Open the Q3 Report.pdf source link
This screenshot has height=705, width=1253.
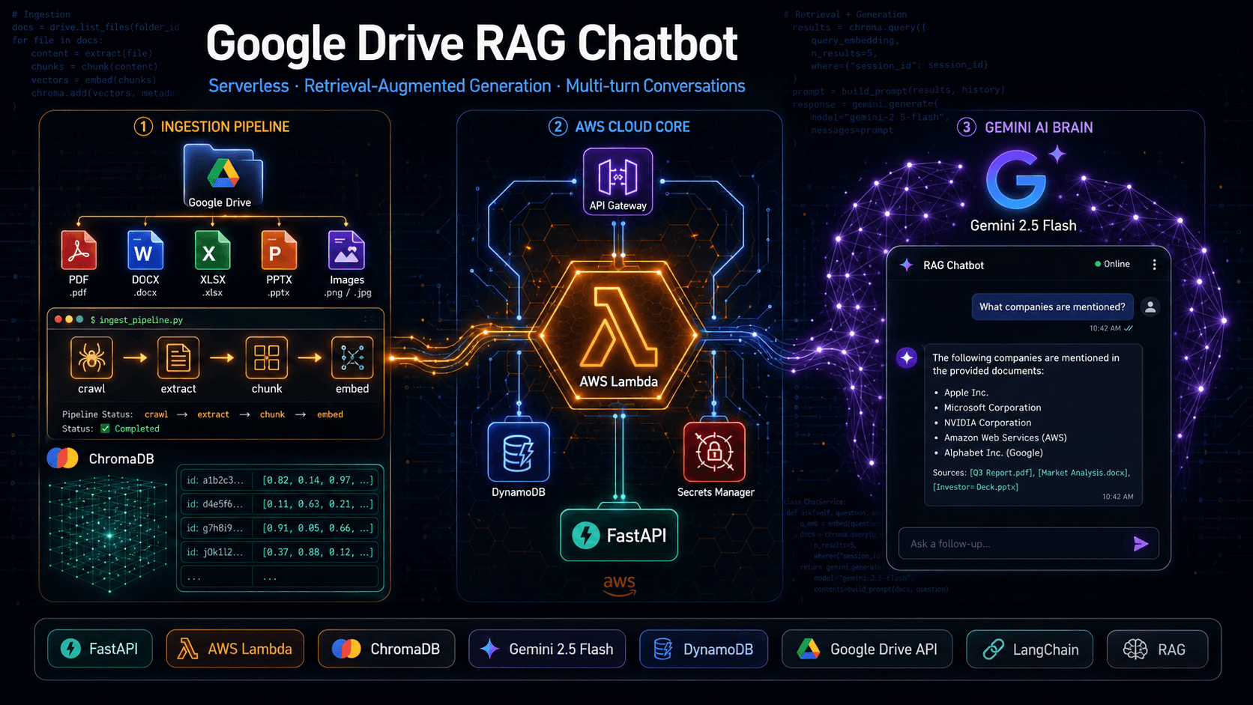1001,473
